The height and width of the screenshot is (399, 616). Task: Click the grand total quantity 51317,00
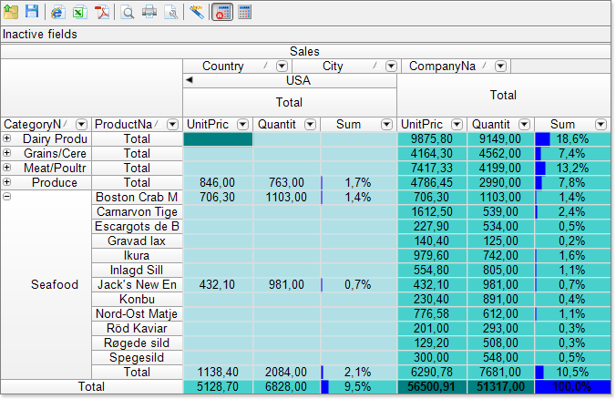click(500, 386)
